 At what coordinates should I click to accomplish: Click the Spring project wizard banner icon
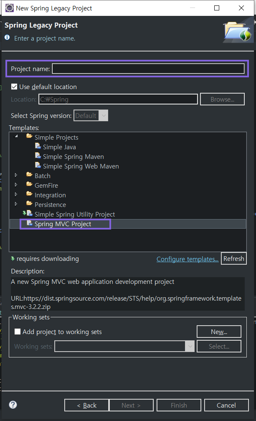coord(238,32)
